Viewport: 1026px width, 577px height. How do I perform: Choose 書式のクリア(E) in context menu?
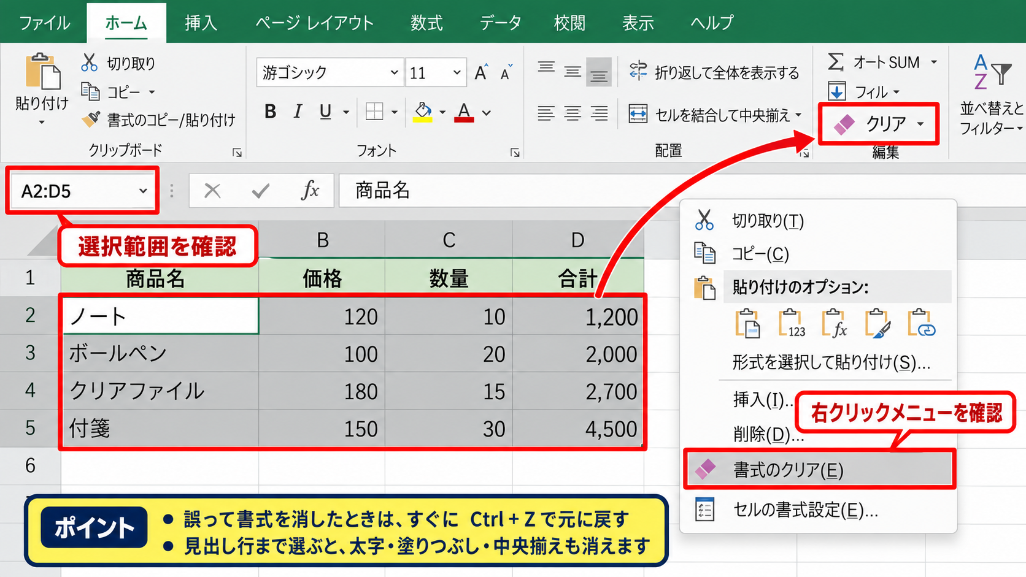[x=819, y=470]
